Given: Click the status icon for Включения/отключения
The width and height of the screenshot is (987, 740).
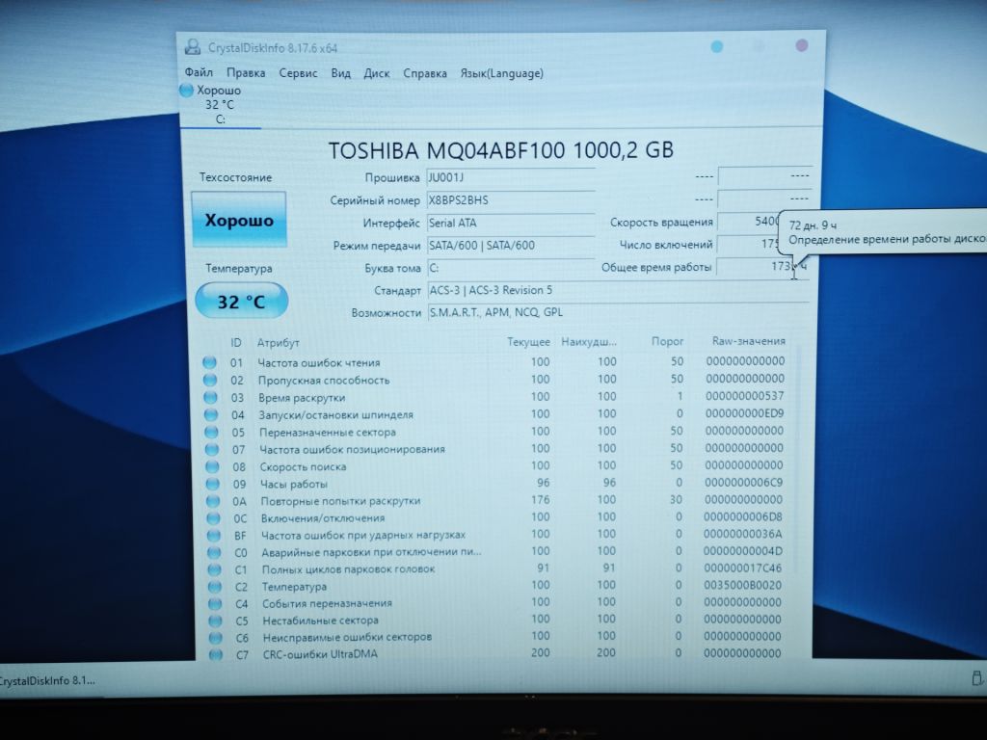Looking at the screenshot, I should 214,518.
